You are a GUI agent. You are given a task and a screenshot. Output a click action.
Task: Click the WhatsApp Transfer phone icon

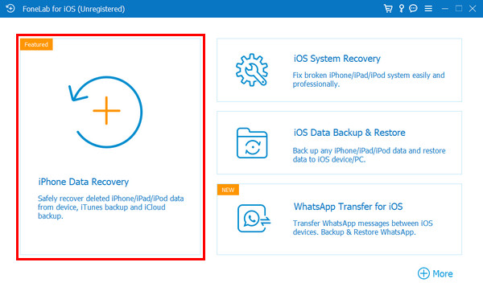(254, 218)
